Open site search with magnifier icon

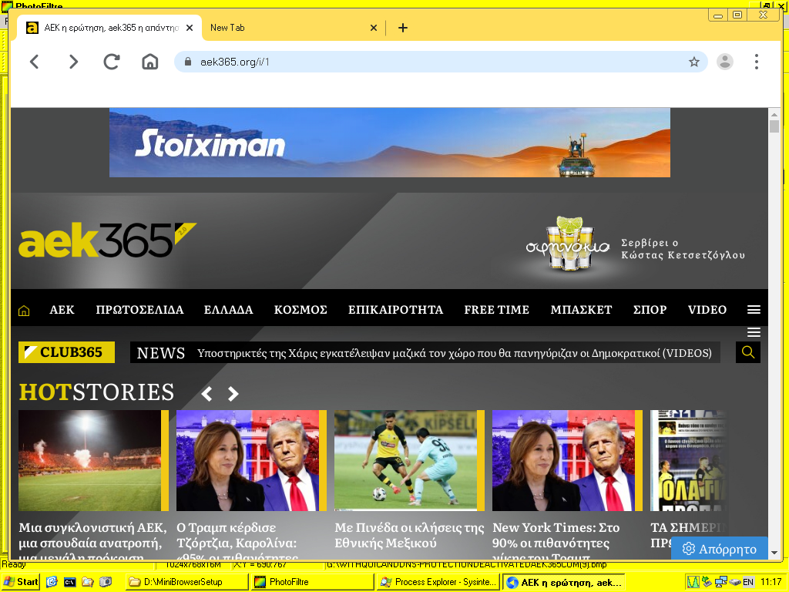[747, 352]
